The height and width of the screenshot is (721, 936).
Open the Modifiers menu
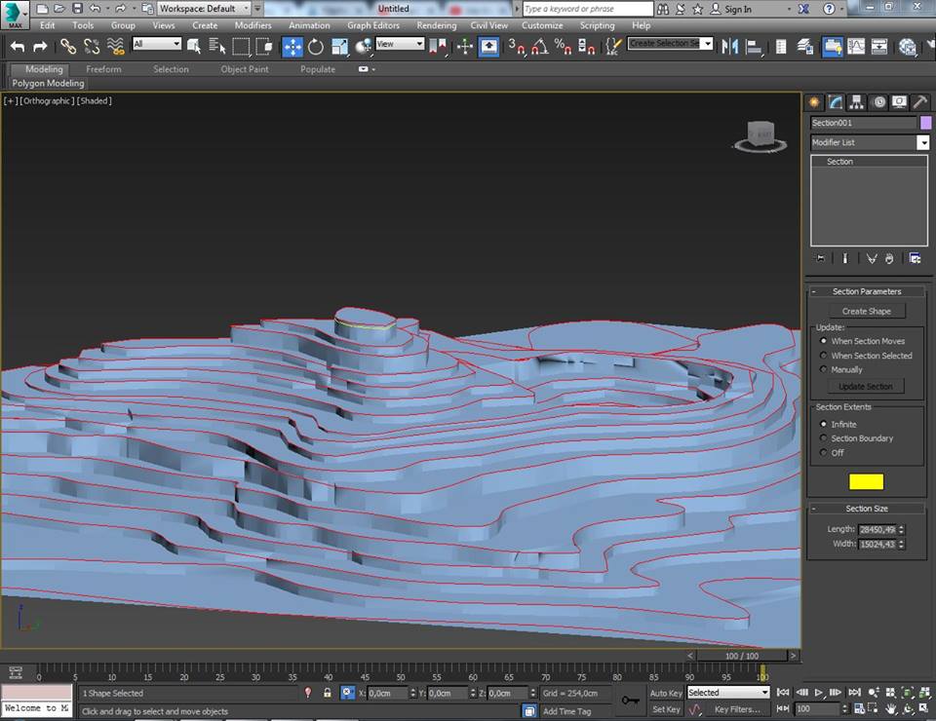pos(253,25)
